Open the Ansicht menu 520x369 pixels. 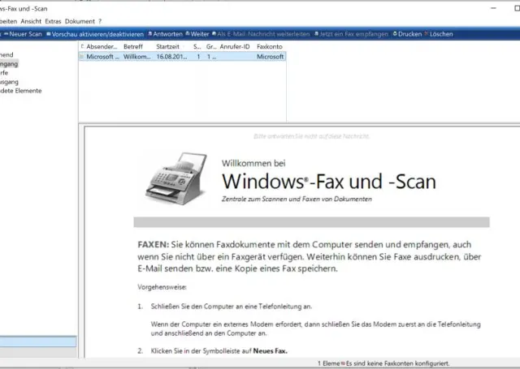[31, 21]
